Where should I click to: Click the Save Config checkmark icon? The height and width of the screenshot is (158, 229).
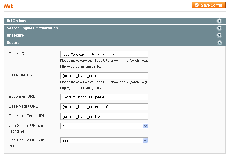[x=197, y=5]
